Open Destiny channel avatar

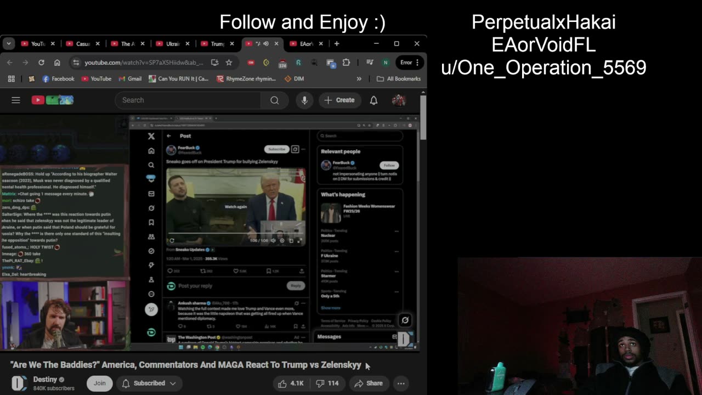(x=19, y=383)
